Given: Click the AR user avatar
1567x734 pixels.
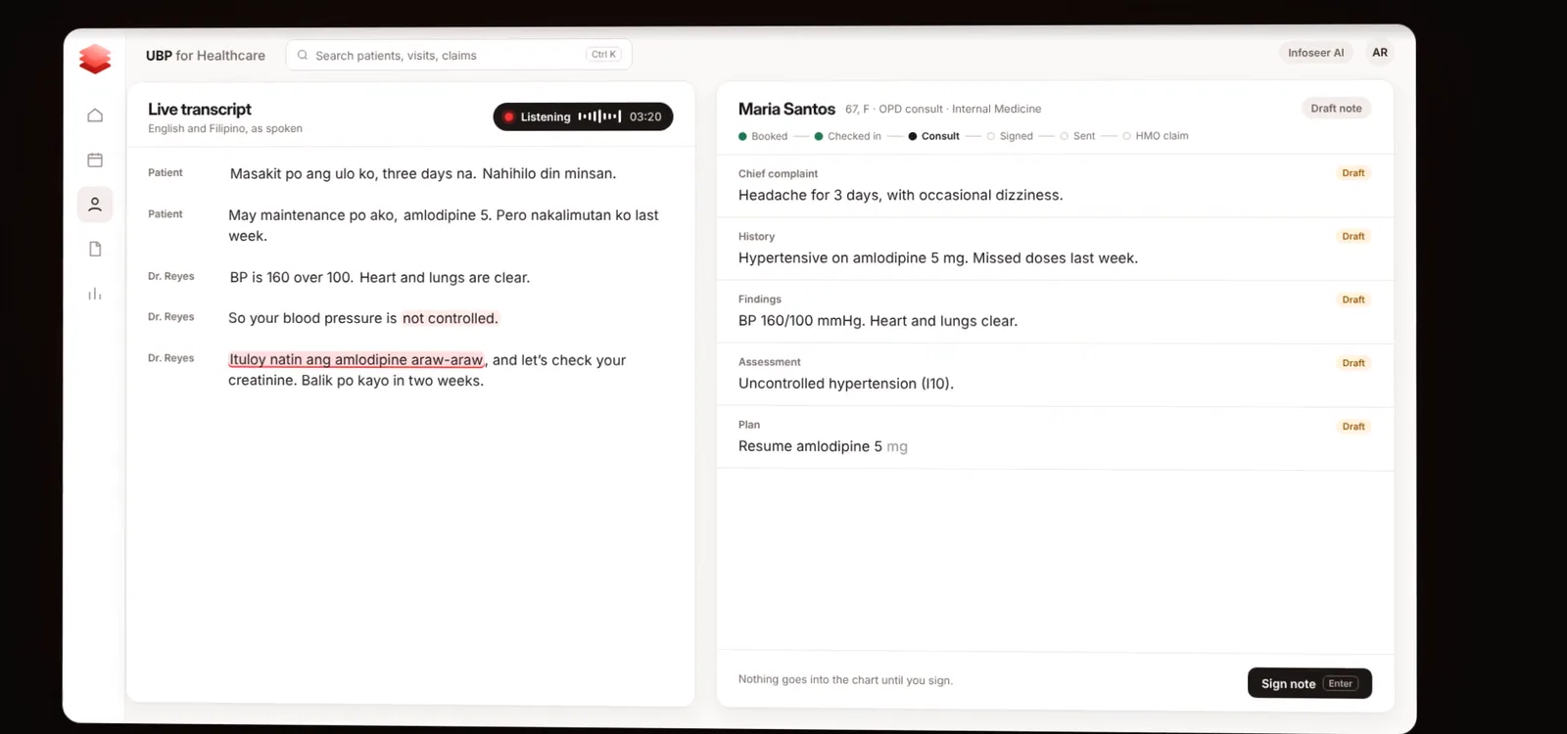Looking at the screenshot, I should (1380, 53).
